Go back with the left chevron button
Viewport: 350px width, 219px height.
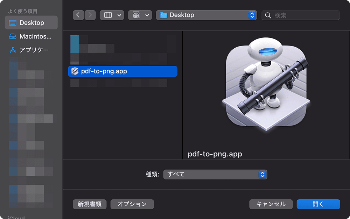tap(78, 15)
